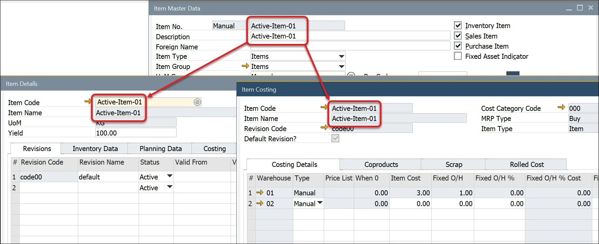
Task: Select the Coproducts tab
Action: click(x=381, y=165)
